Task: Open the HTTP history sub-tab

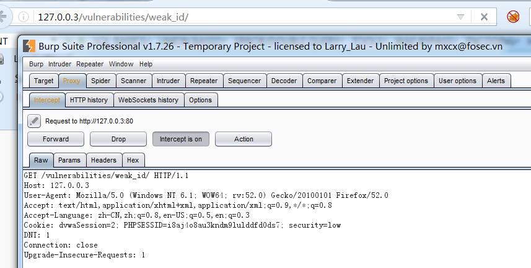Action: click(89, 100)
